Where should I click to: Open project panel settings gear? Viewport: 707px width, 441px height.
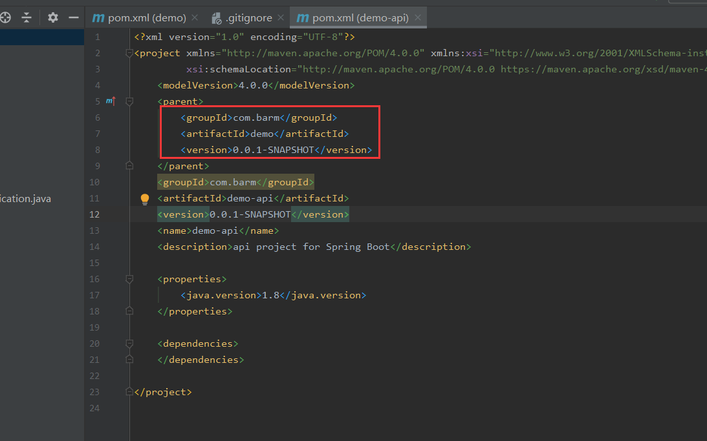click(53, 17)
